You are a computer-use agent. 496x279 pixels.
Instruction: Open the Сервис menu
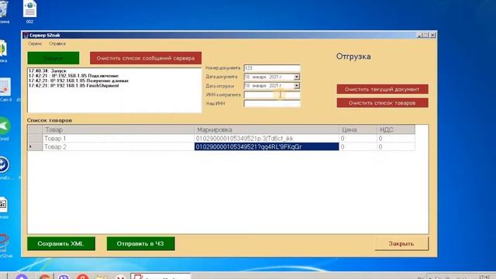coord(35,43)
